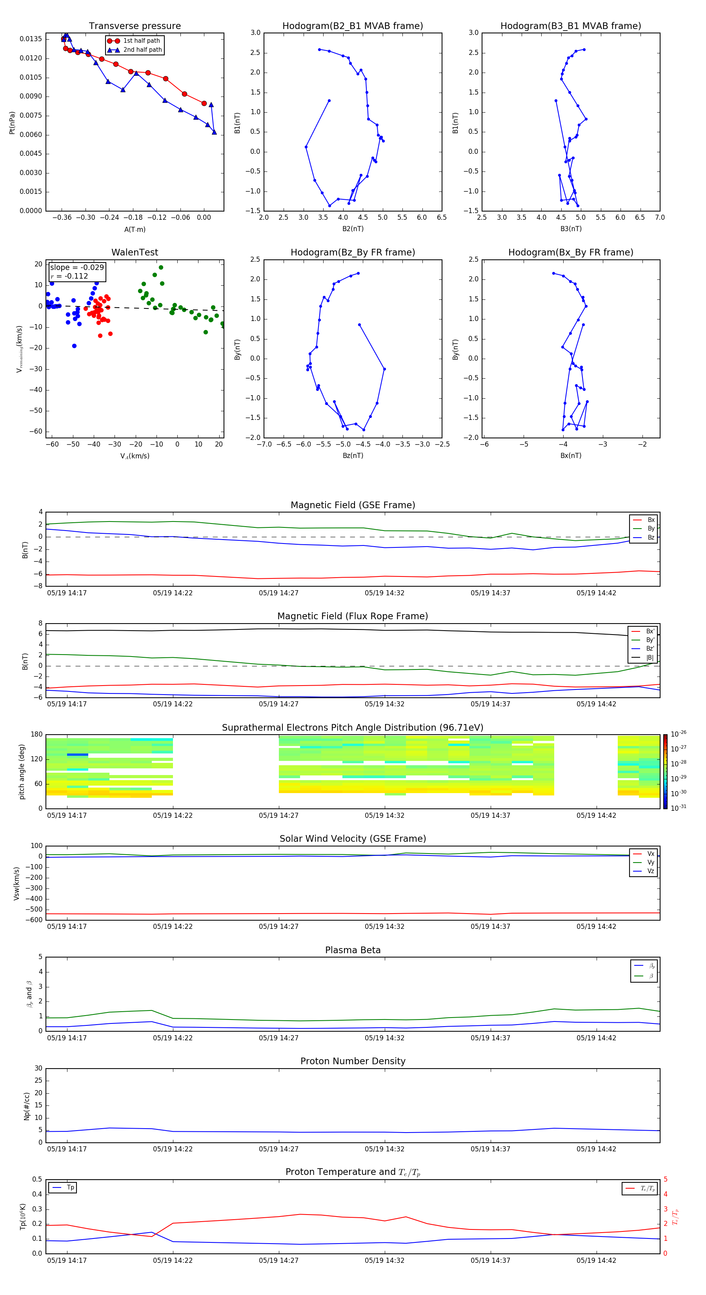
Task: Click the "Hodogram(B2_B1 MVAB frame)" title
Action: tap(353, 26)
